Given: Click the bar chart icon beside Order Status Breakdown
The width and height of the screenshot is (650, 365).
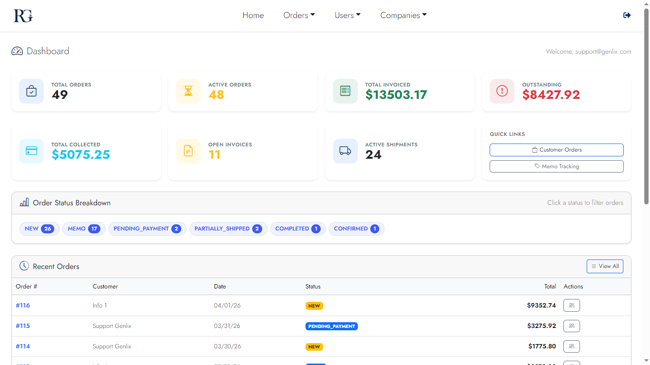Looking at the screenshot, I should click(24, 202).
